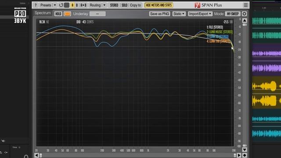Click the circular reset arrow icon
Screen dimensions: 281x158
61,5
